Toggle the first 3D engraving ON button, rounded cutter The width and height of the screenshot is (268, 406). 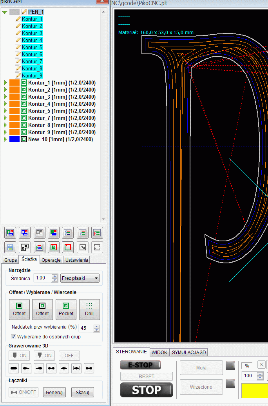tap(19, 356)
